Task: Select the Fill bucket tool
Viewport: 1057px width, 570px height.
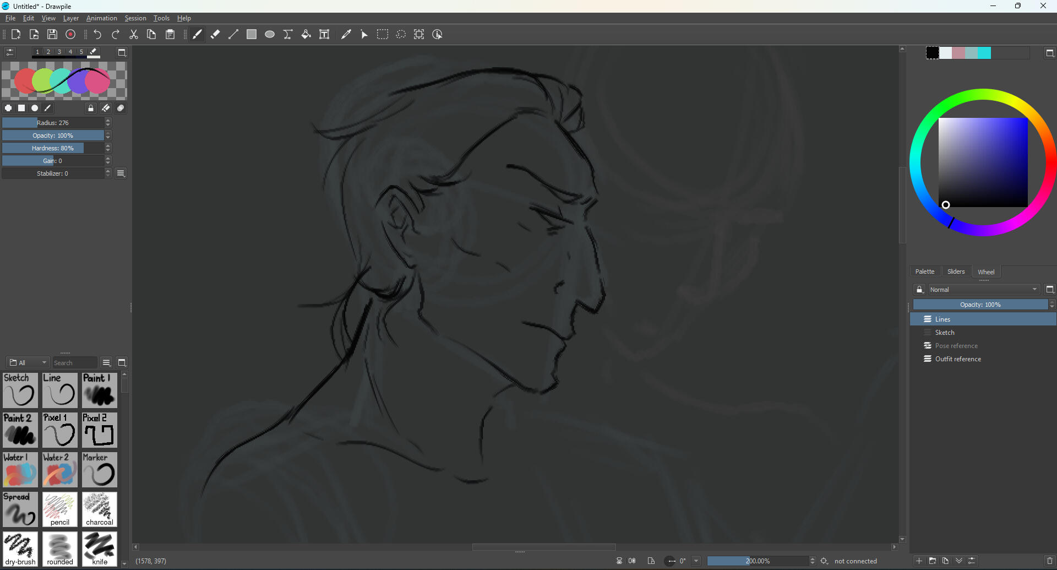Action: pos(306,34)
